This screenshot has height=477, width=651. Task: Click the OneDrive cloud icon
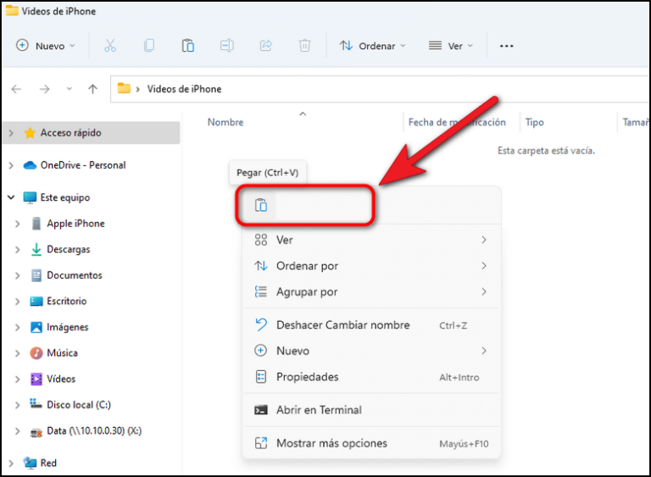pos(30,165)
